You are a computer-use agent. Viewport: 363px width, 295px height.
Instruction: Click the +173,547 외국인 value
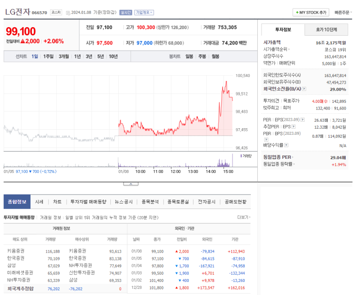pyautogui.click(x=206, y=288)
